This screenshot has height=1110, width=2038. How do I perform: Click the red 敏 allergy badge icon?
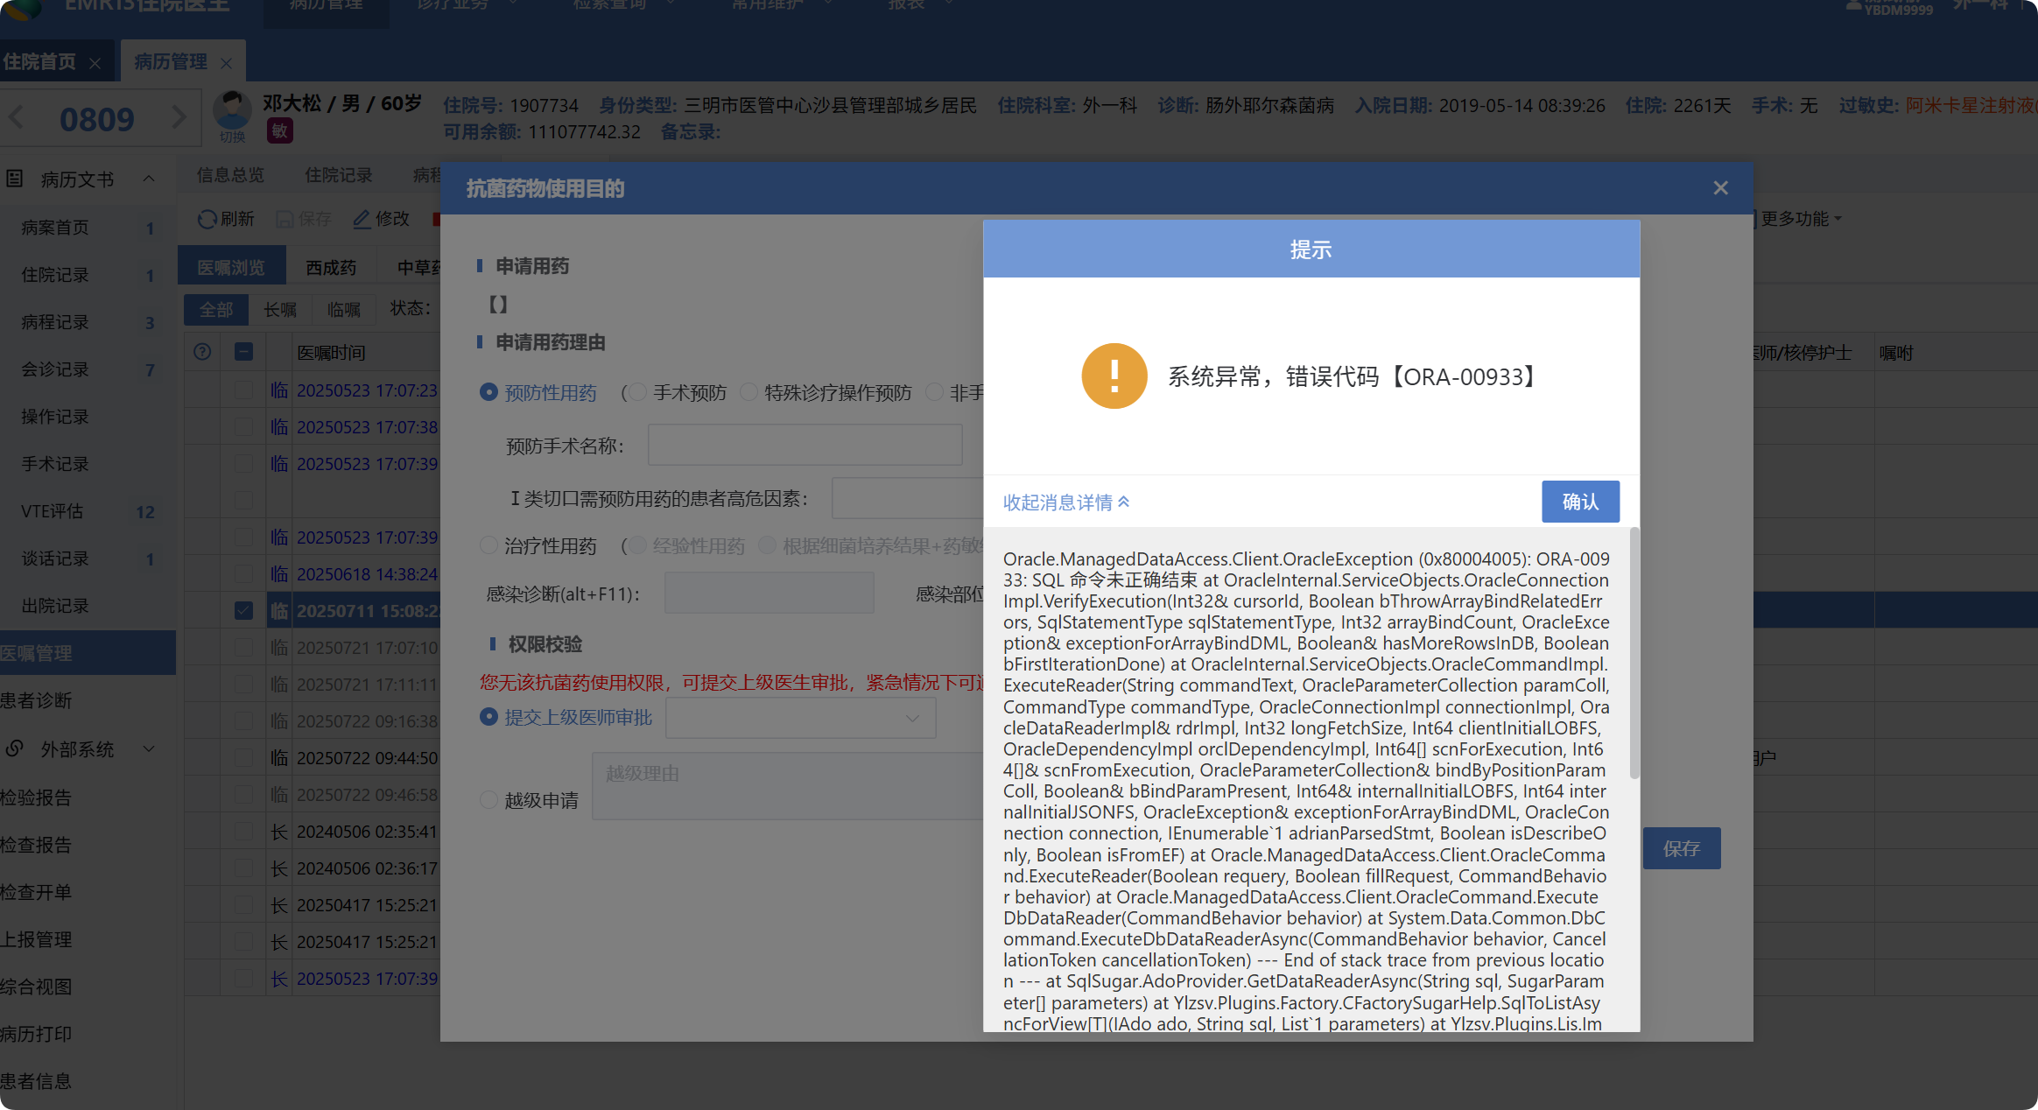[x=279, y=131]
